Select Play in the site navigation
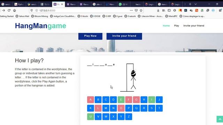223x125 pixels. click(177, 26)
